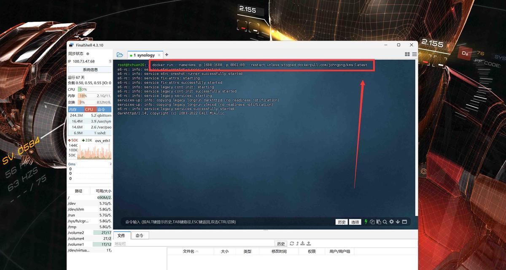Select the synology session tab
This screenshot has width=506, height=270.
tap(145, 55)
